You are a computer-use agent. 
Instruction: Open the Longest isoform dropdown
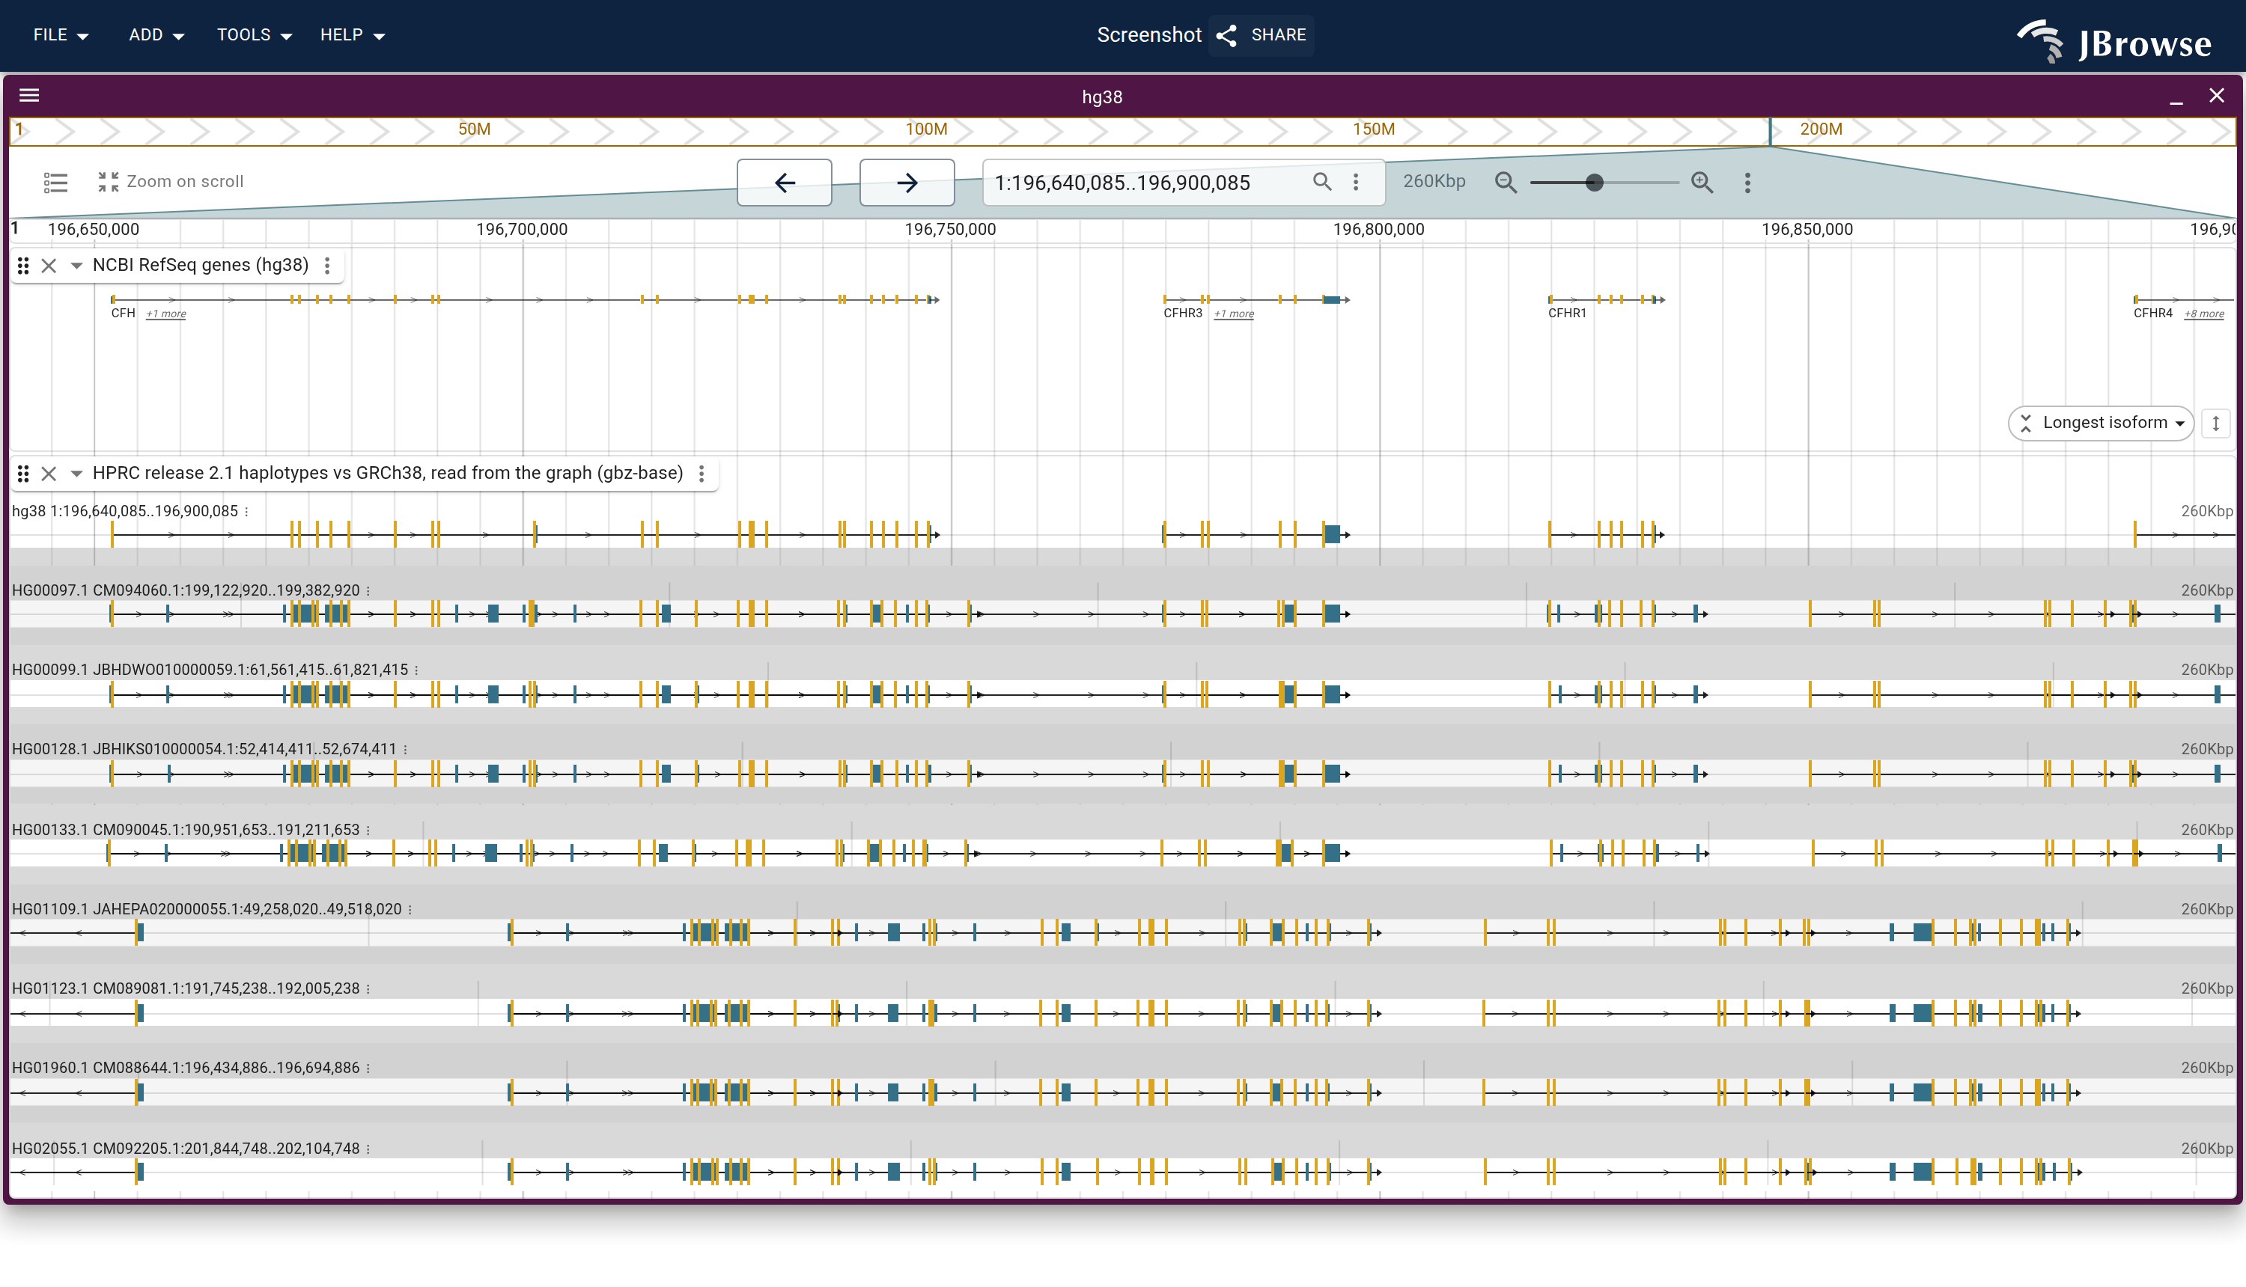pos(2101,423)
